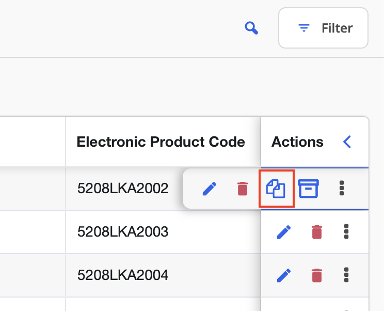Open more options for the 5208LKA2004 row

point(346,275)
